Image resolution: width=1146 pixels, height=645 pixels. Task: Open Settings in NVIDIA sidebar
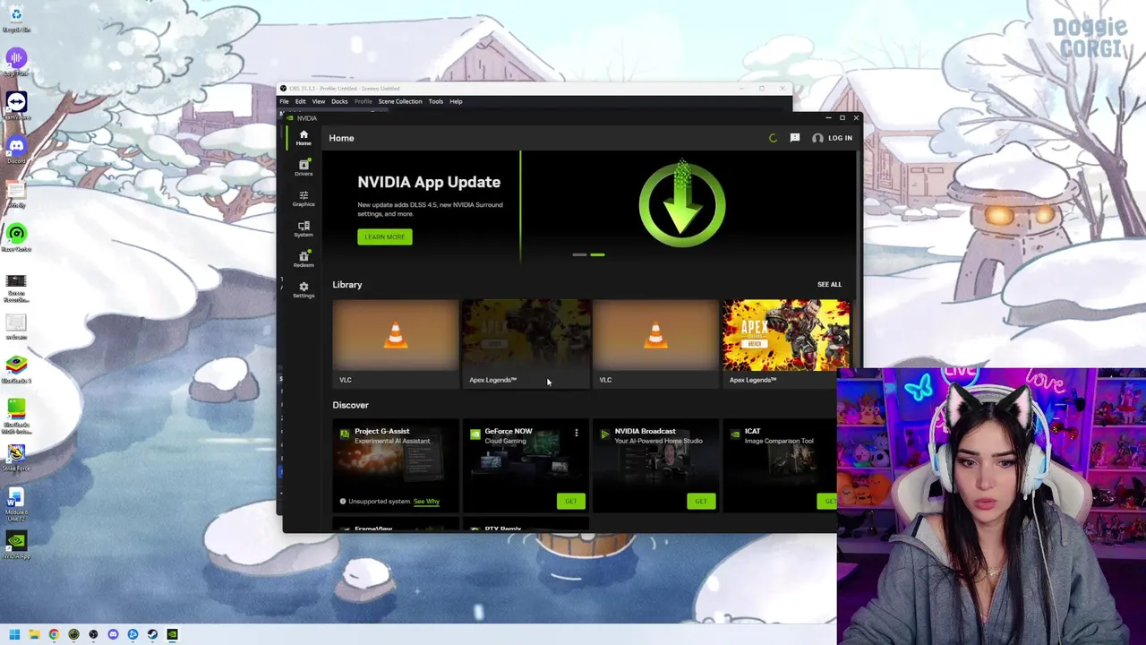(304, 290)
